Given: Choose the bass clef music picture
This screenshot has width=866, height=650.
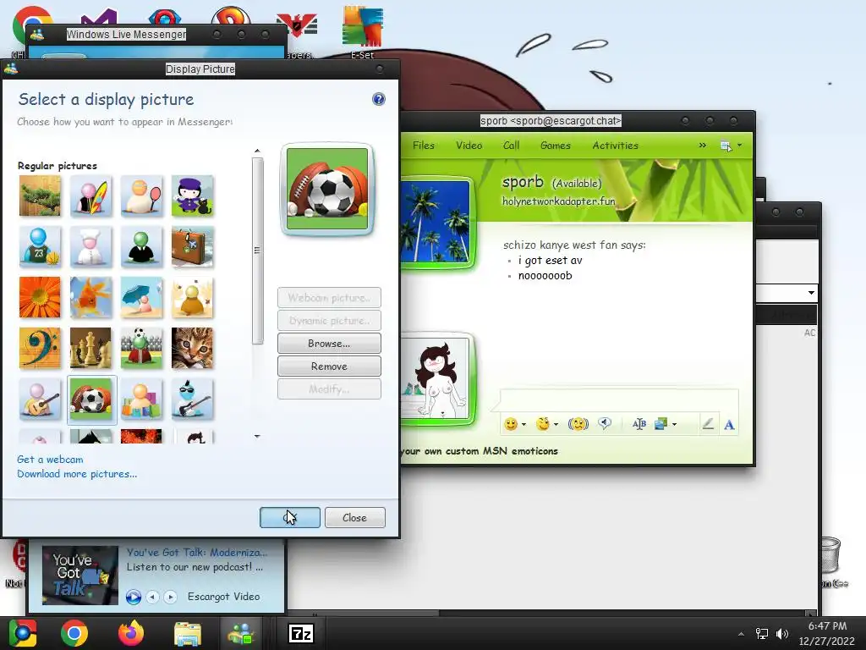Looking at the screenshot, I should pyautogui.click(x=40, y=348).
